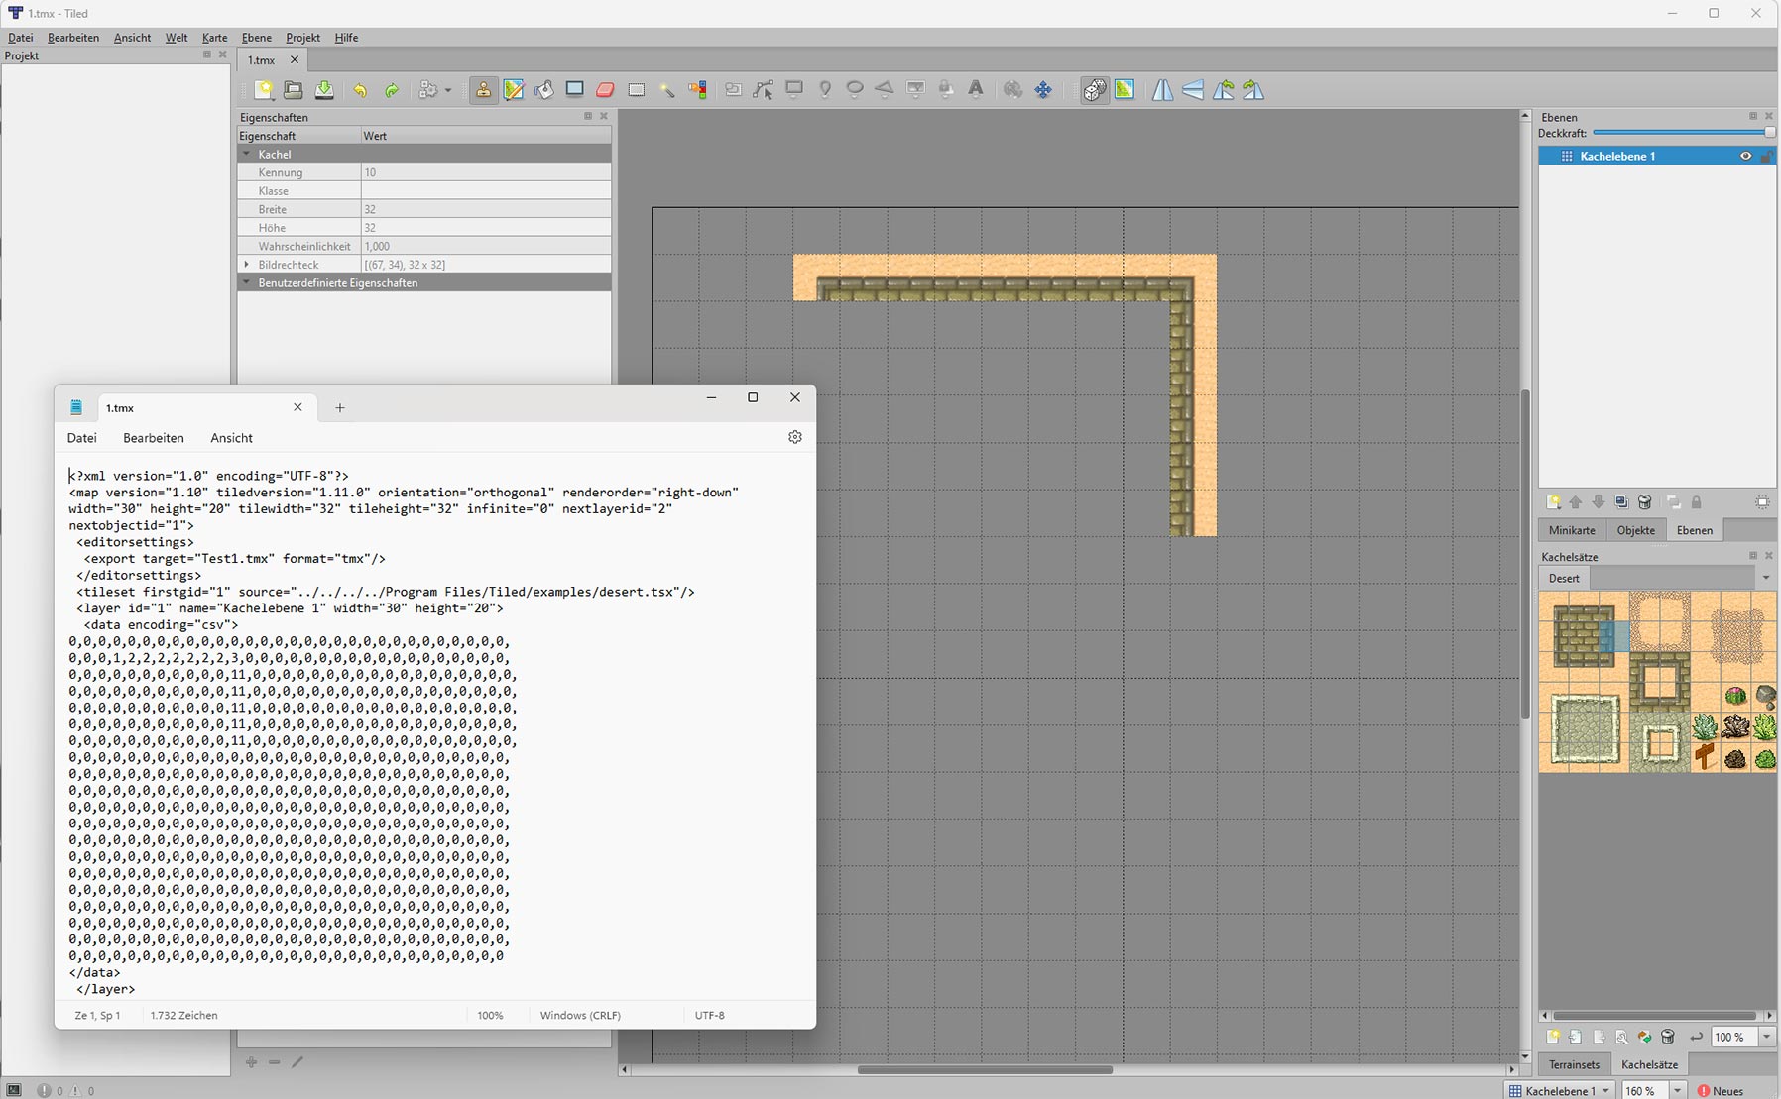Select the Eraser tool
The width and height of the screenshot is (1781, 1099).
click(605, 90)
